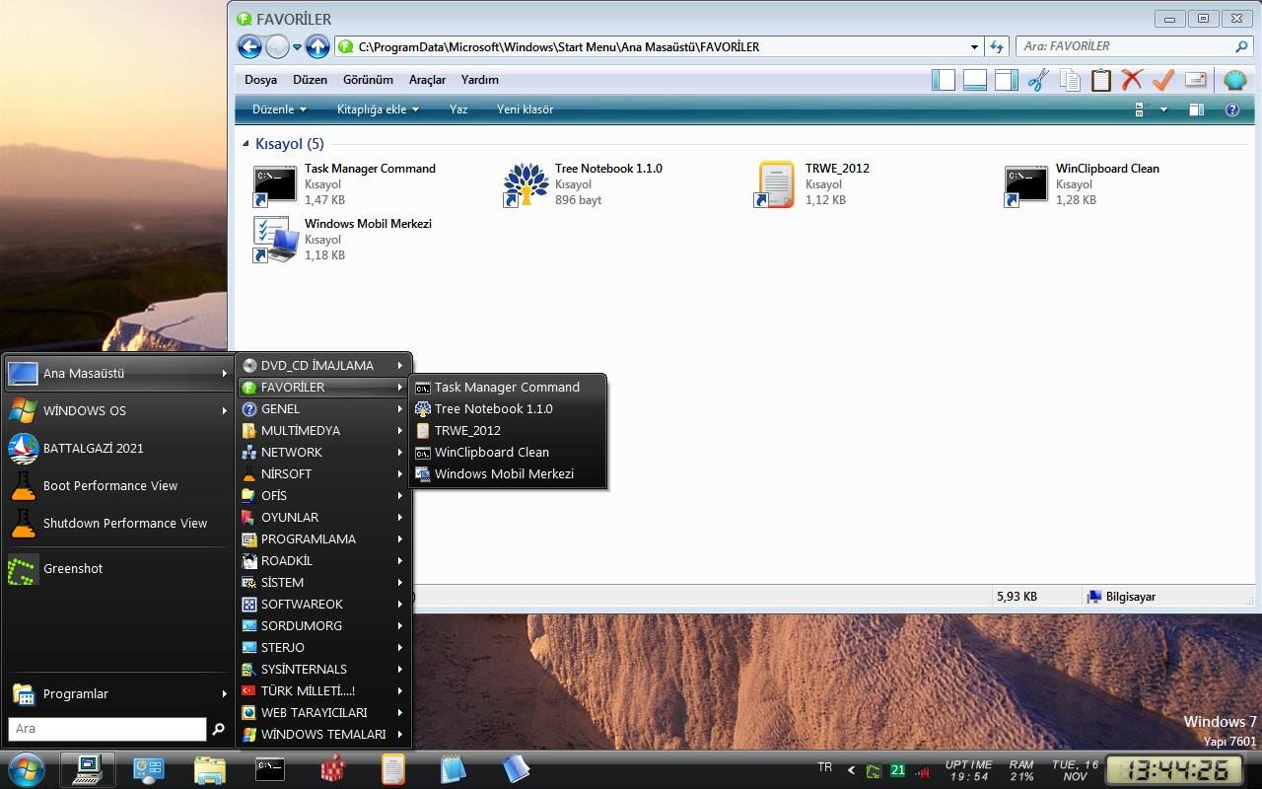Screen dimensions: 1262x789
Task: Expand Programlar in start menu
Action: [118, 694]
